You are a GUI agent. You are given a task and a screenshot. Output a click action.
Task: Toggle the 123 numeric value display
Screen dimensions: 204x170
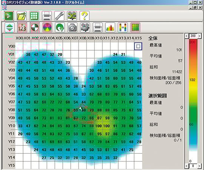(22, 27)
